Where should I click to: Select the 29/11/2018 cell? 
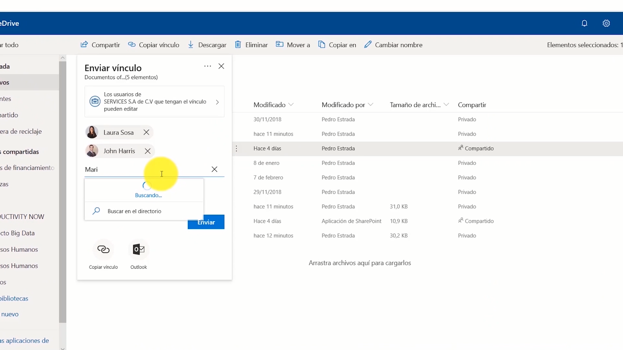(268, 192)
